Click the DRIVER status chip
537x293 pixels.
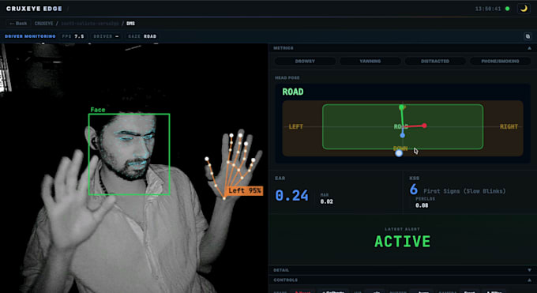pos(106,36)
